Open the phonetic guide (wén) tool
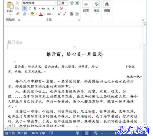 tap(72, 3)
